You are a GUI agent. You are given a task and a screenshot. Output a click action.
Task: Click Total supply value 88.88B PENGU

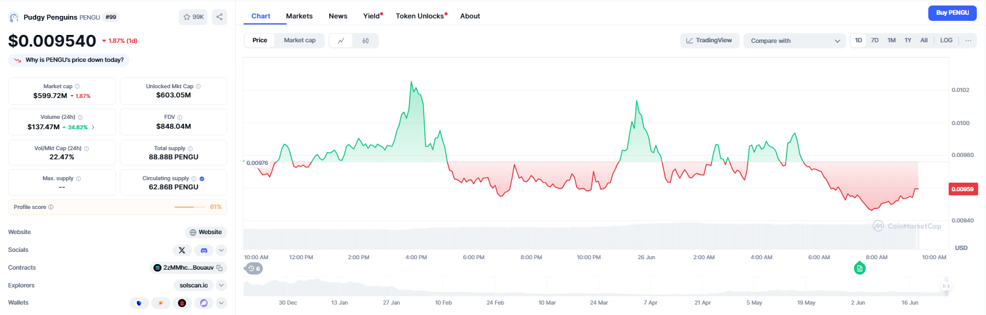tap(174, 157)
